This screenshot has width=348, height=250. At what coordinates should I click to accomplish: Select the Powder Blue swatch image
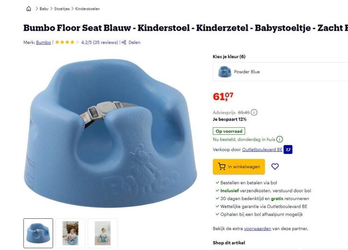pyautogui.click(x=224, y=72)
